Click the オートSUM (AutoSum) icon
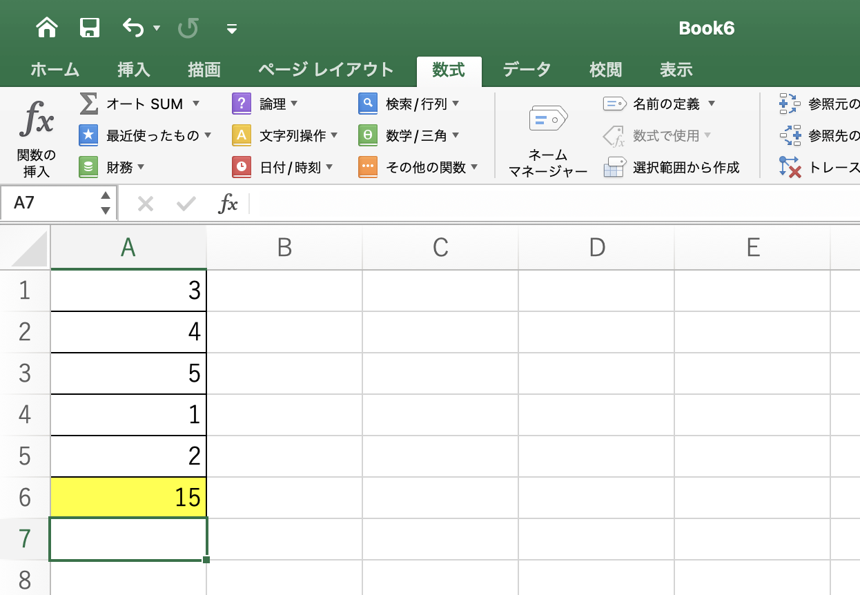 pos(88,104)
